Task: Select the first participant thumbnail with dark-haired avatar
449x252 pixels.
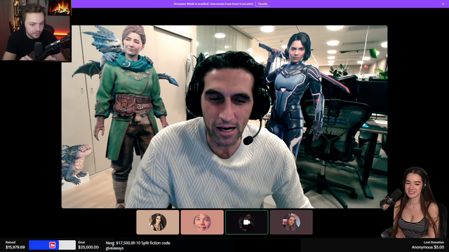Action: [157, 222]
